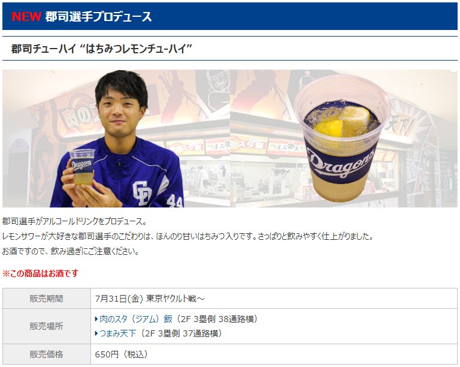Screen dimensions: 460x367
Task: Select the 販売場所 table header cell
Action: [47, 326]
